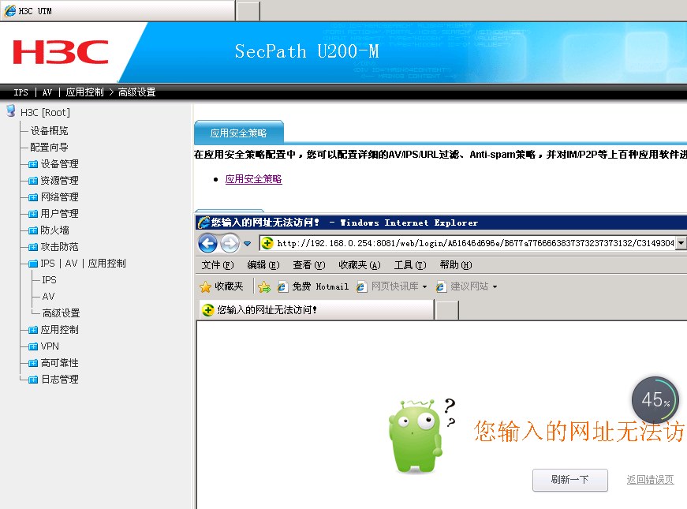Open a new tab in embedded Internet Explorer

(x=448, y=310)
